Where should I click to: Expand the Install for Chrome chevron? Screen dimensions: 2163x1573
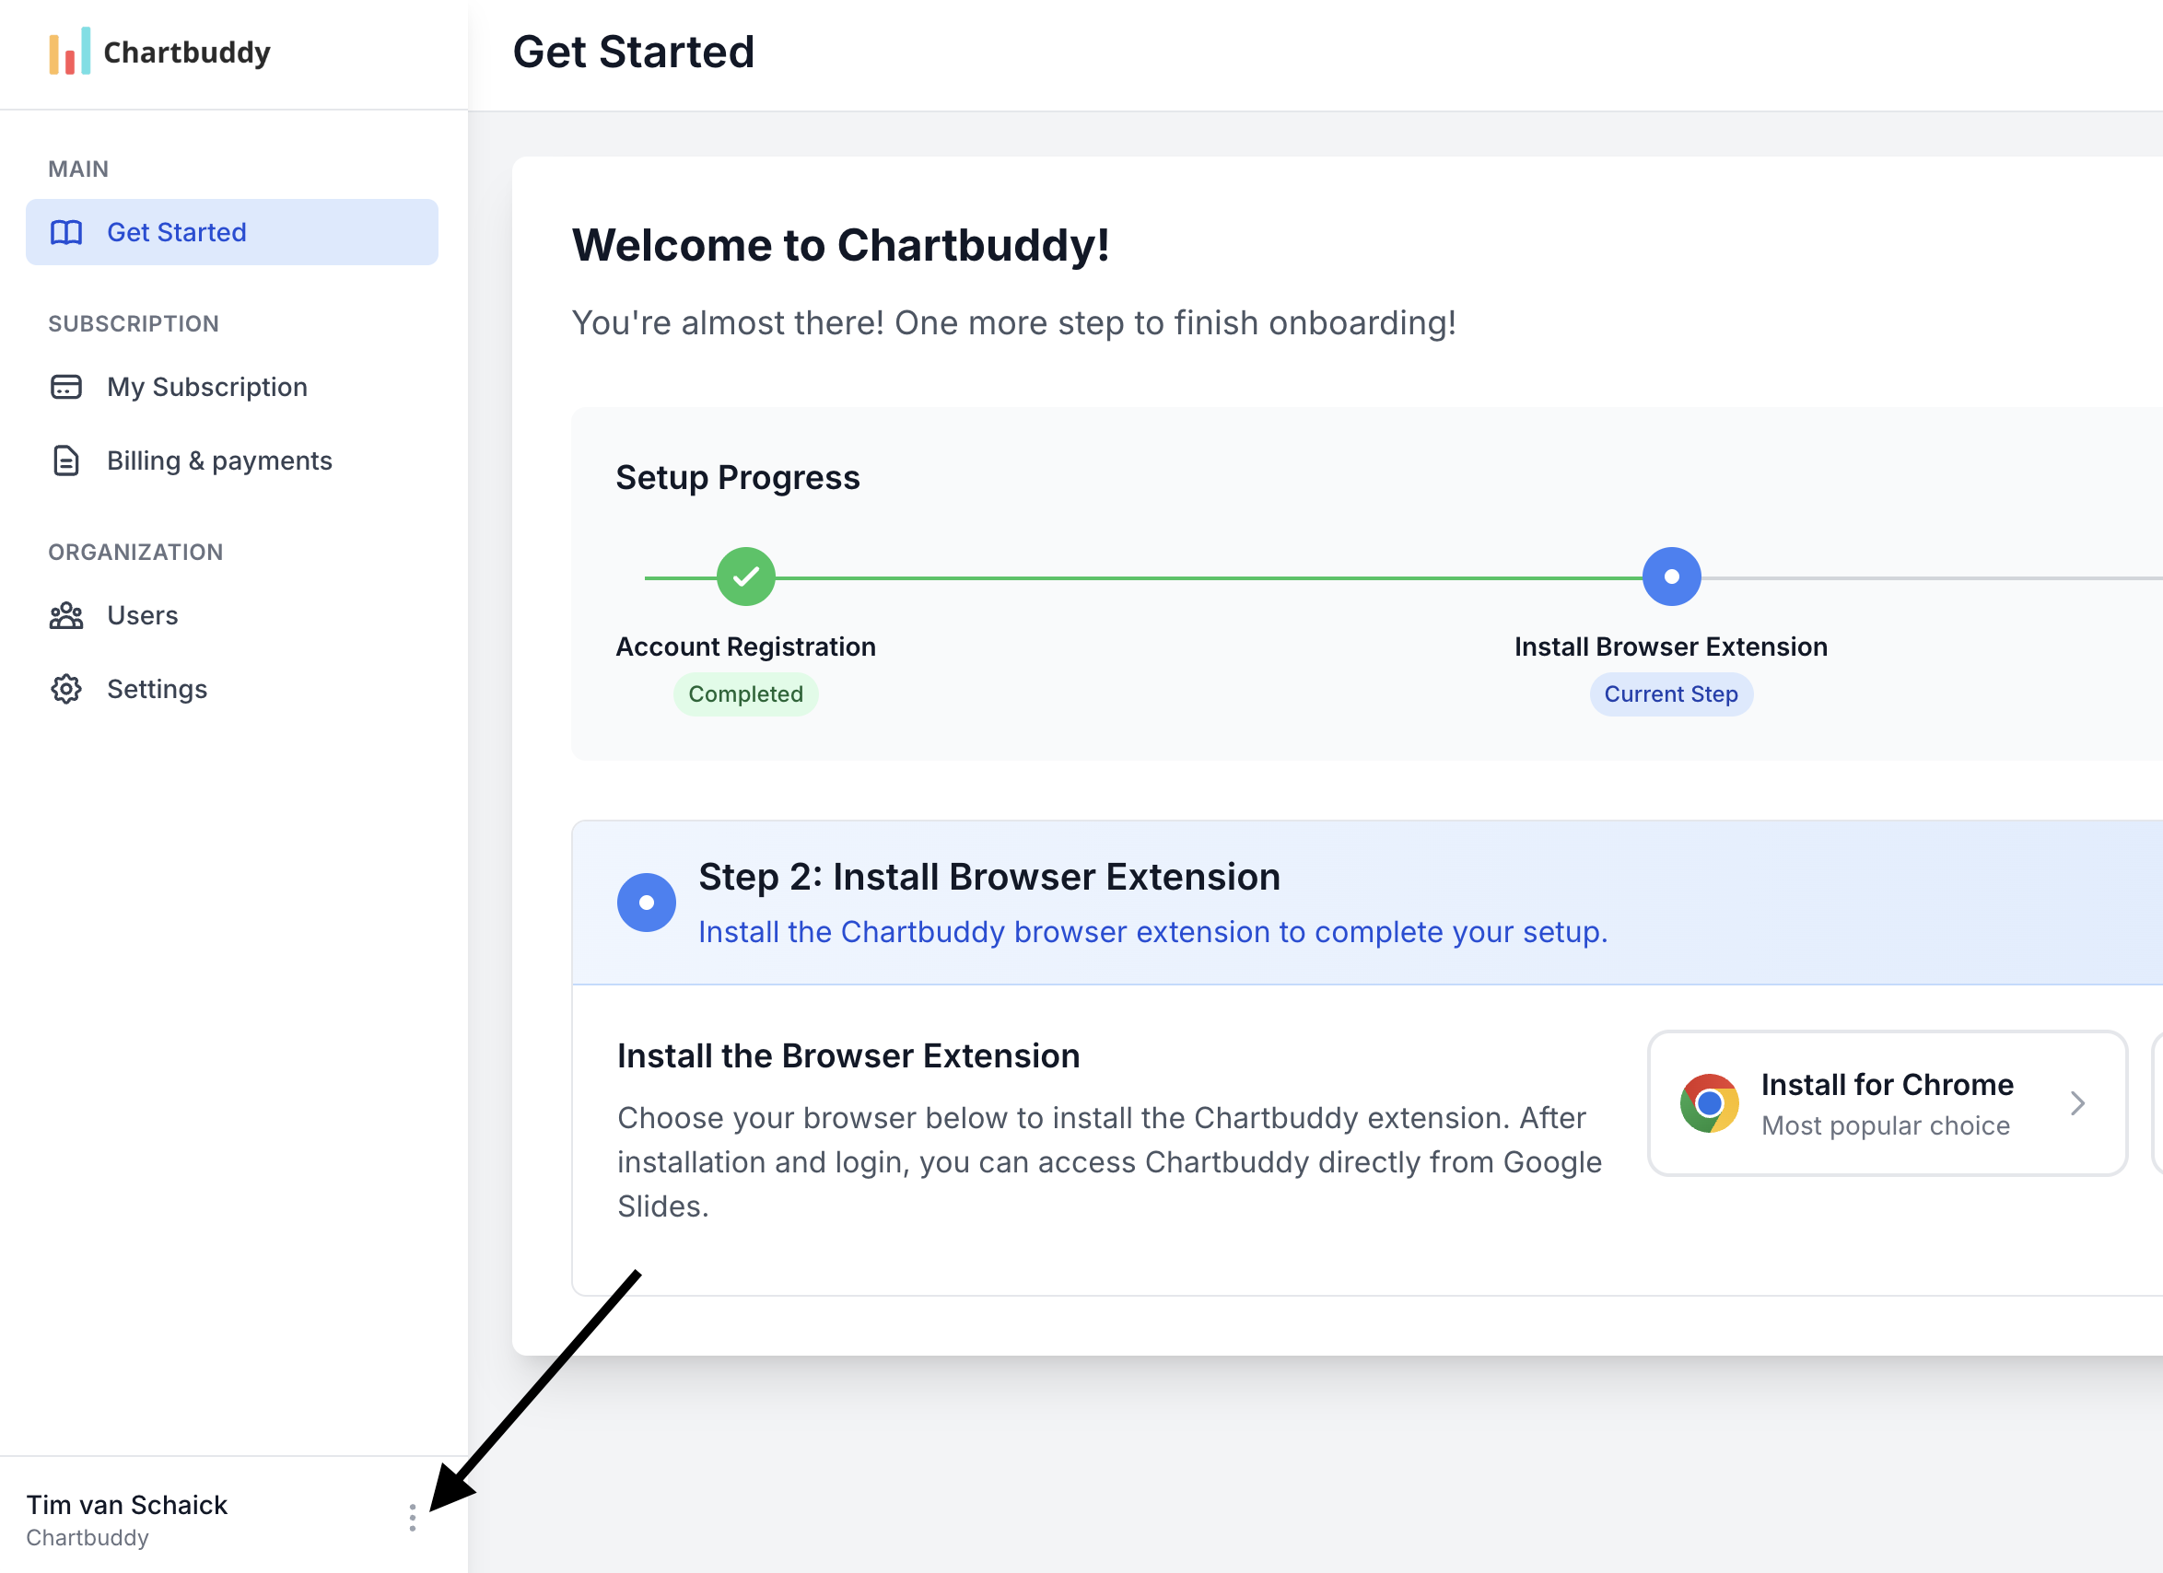coord(2079,1103)
